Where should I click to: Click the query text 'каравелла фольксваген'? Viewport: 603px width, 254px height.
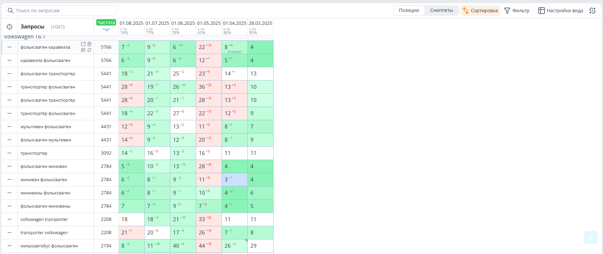45,60
